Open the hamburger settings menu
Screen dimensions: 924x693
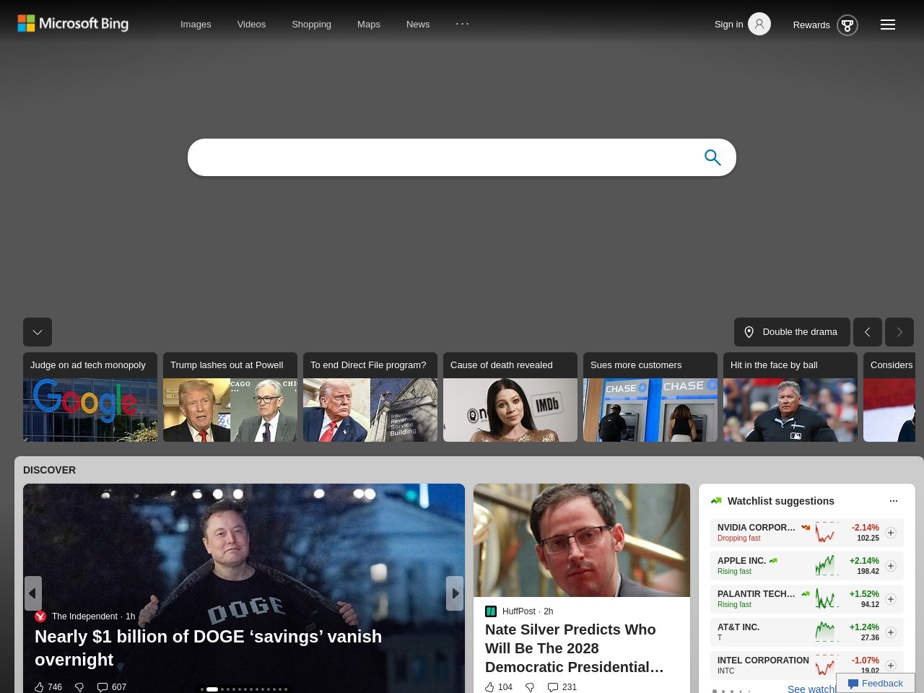pos(888,25)
